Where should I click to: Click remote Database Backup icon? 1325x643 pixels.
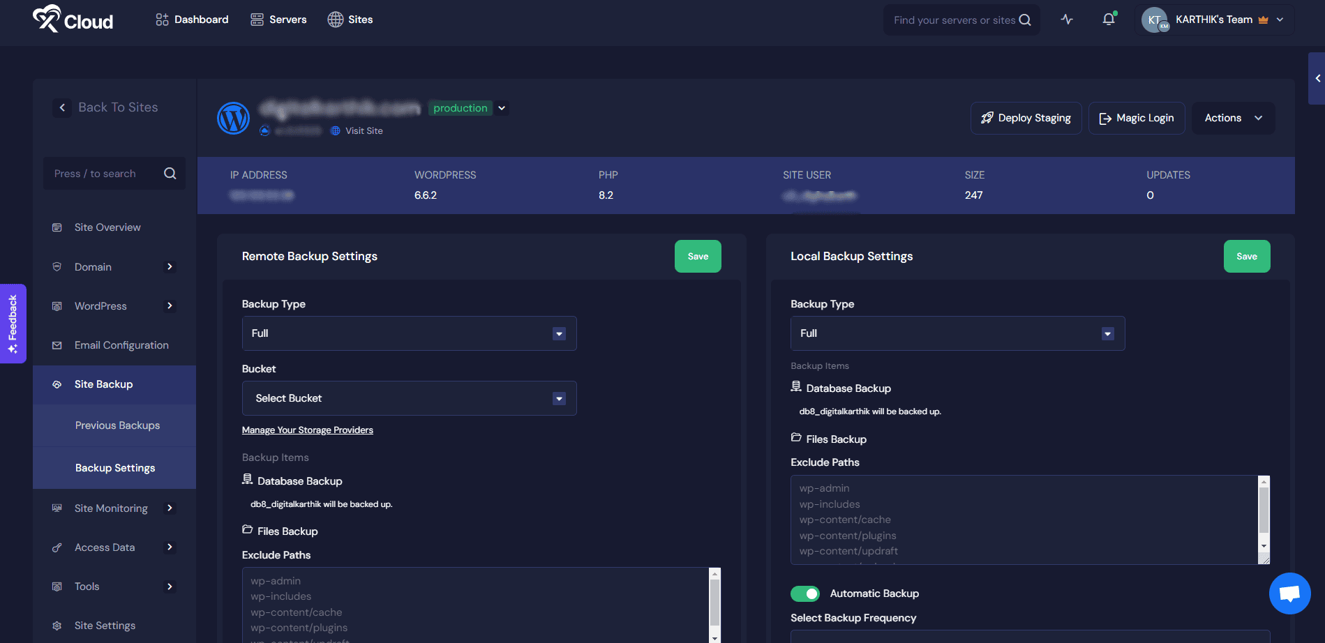(x=247, y=479)
